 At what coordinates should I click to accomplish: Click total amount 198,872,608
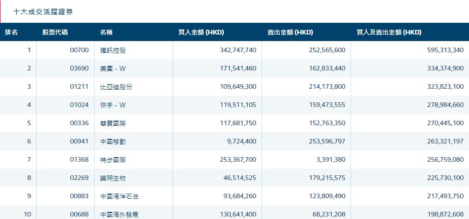(x=446, y=214)
